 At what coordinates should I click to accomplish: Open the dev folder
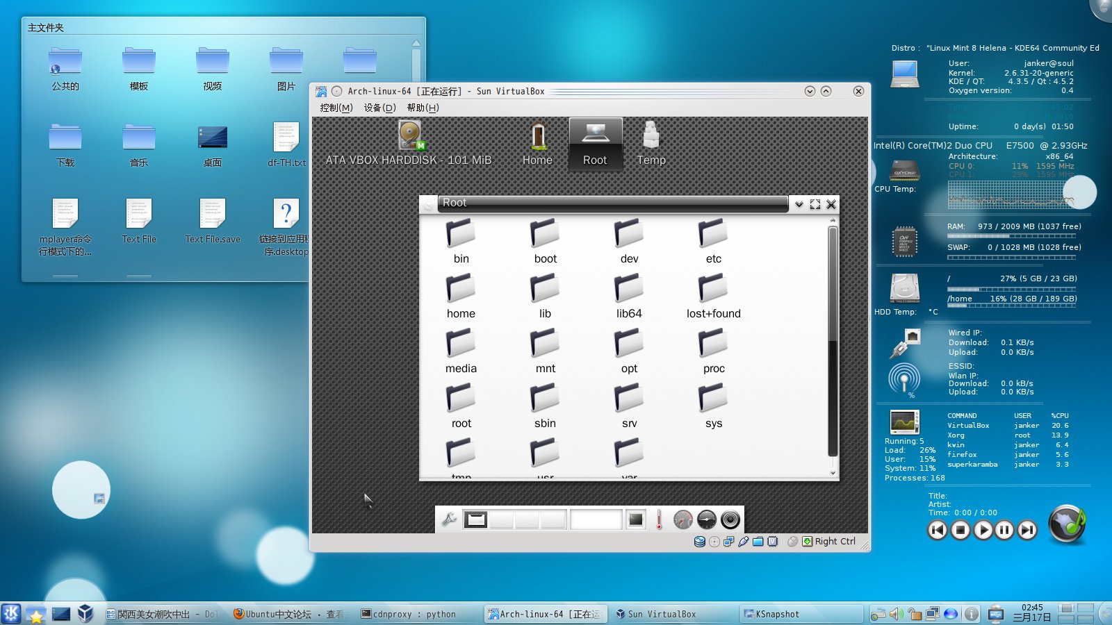[x=629, y=242]
